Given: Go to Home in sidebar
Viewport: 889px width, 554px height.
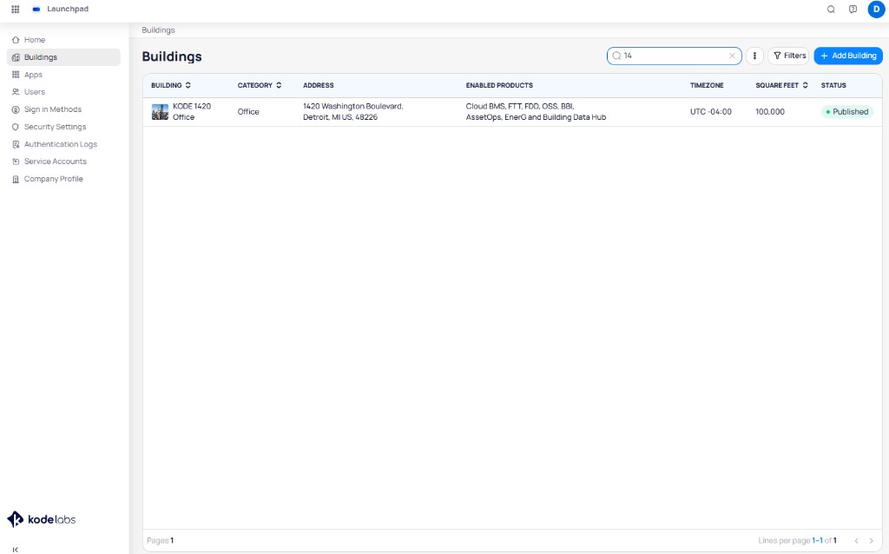Looking at the screenshot, I should (63, 40).
